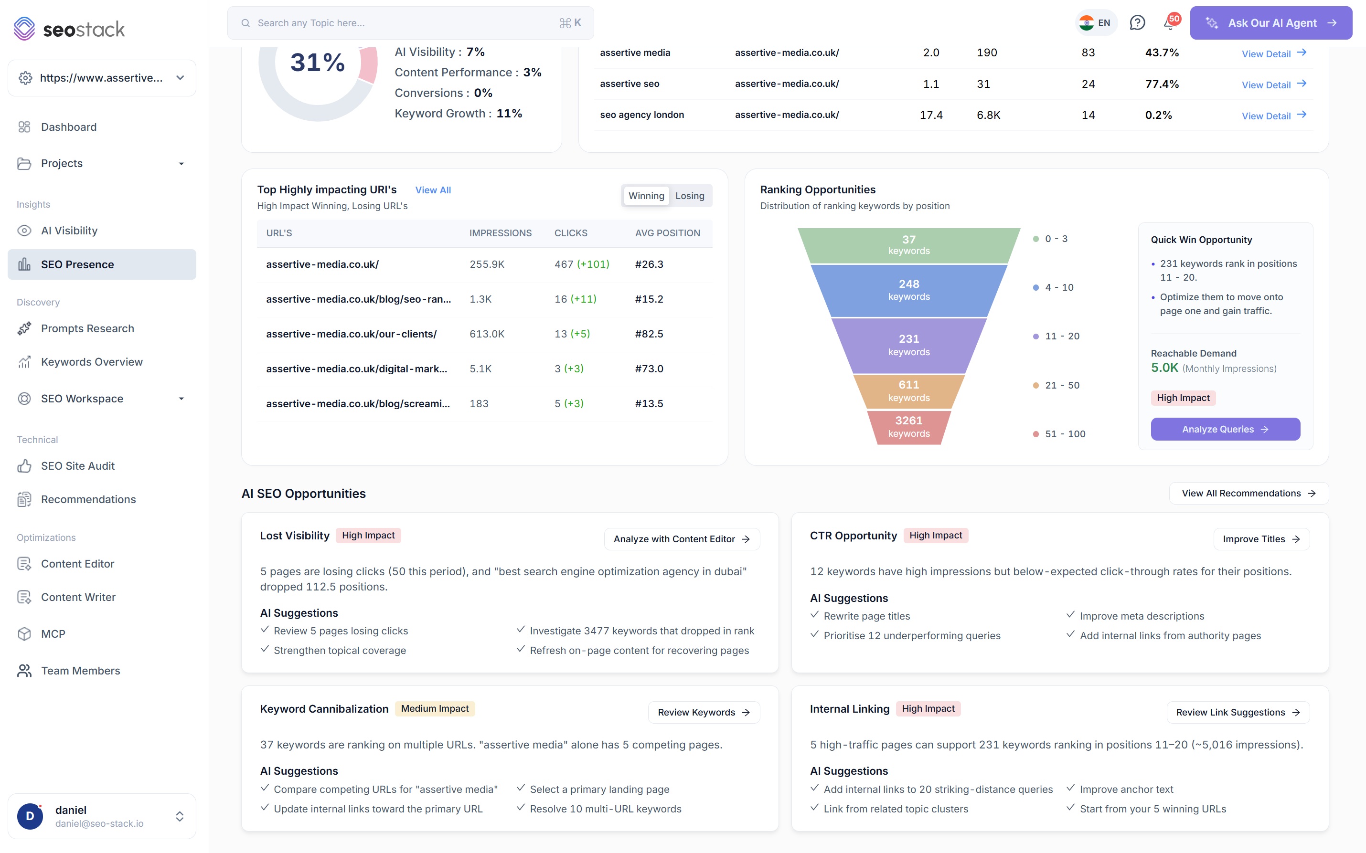
Task: Click the green 37 keywords funnel segment
Action: [x=909, y=245]
